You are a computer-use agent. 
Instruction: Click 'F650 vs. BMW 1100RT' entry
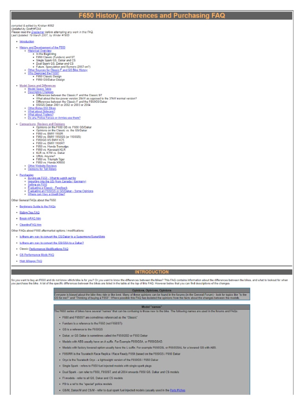click(50, 143)
